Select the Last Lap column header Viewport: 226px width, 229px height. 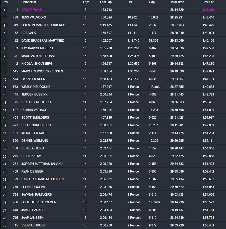(x=106, y=2)
